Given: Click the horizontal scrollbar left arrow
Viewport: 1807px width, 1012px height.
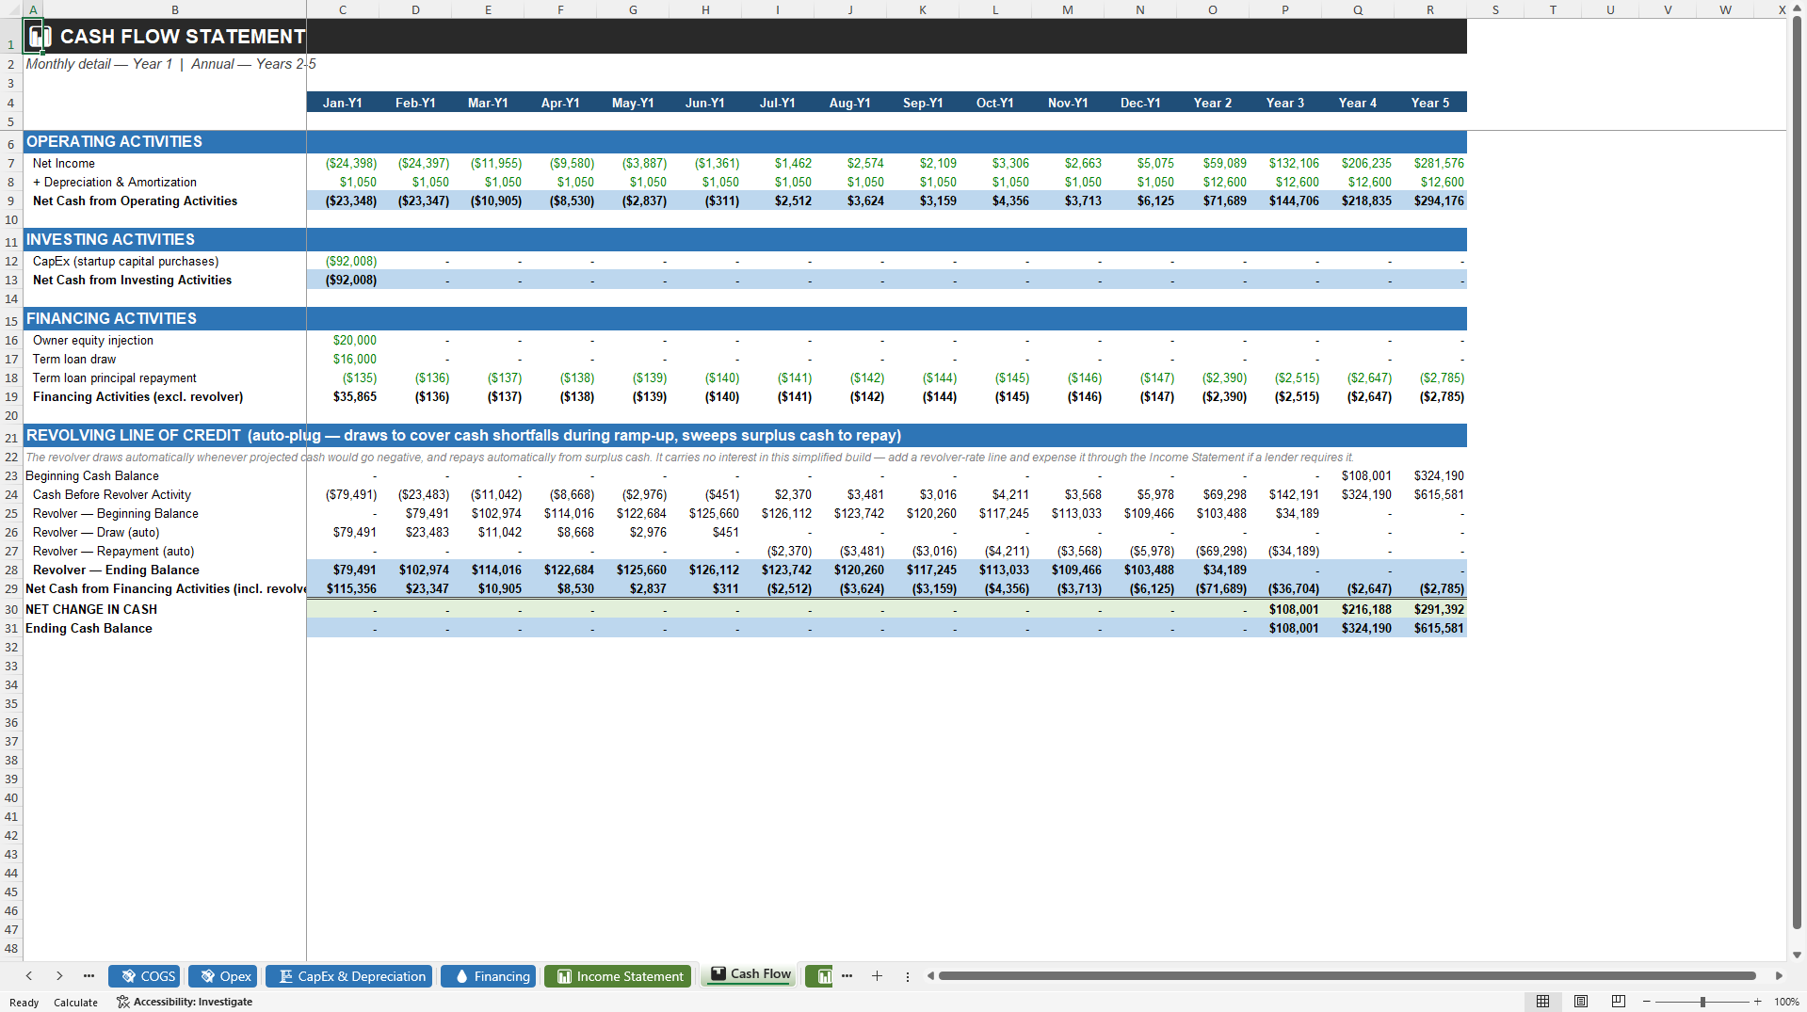Looking at the screenshot, I should [930, 976].
